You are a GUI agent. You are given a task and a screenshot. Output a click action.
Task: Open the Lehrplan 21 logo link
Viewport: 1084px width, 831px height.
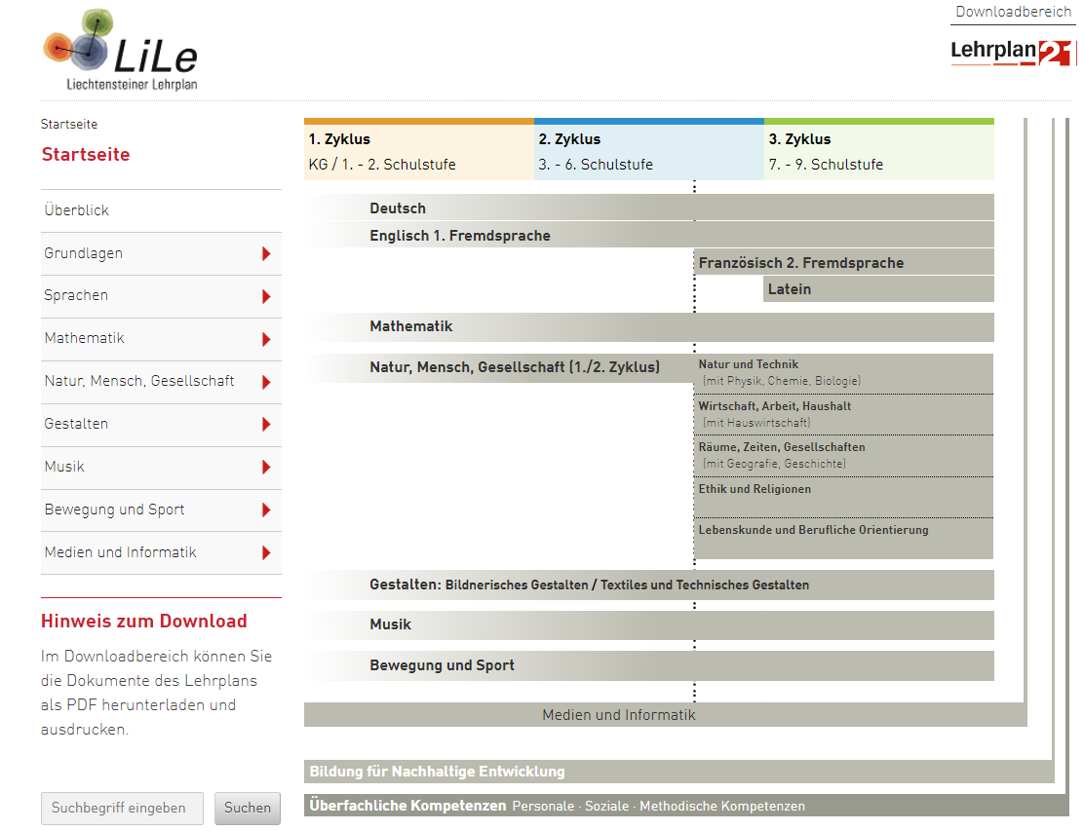(x=1012, y=53)
